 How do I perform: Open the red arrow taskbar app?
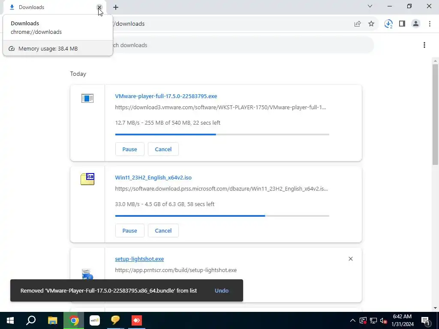coord(137,320)
